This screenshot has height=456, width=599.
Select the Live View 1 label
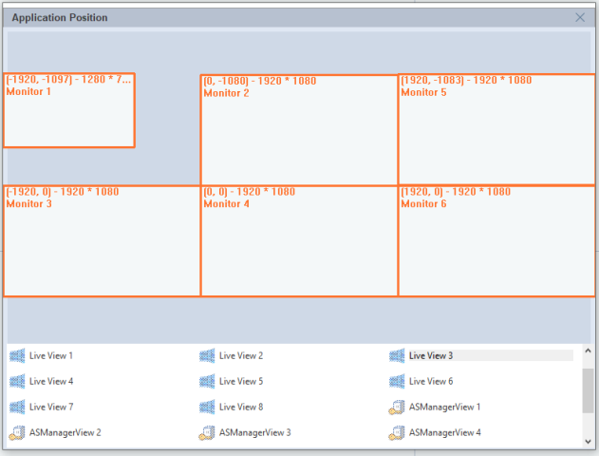[51, 356]
